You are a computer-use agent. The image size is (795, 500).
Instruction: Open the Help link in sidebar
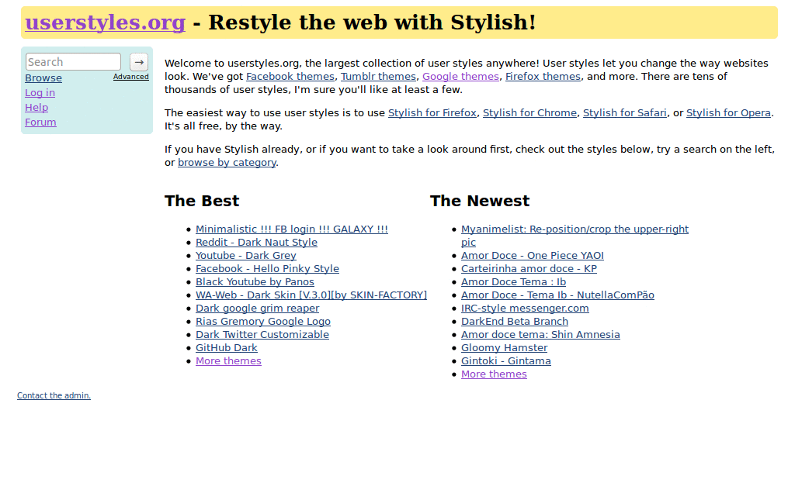pos(36,107)
